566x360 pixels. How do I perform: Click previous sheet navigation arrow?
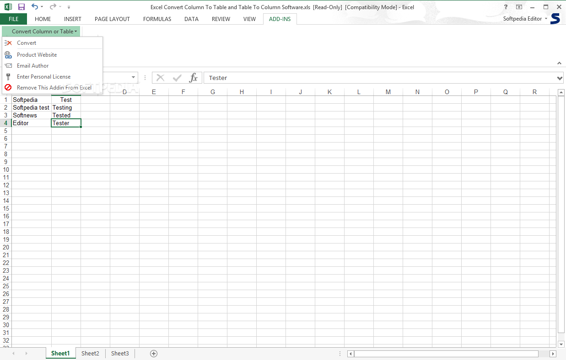click(x=13, y=354)
